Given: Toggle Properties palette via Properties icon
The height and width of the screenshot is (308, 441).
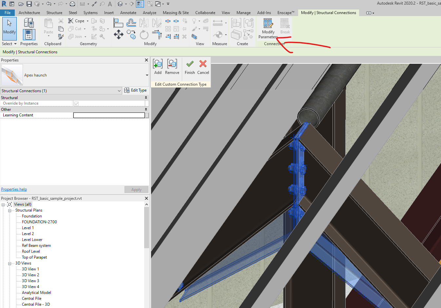Looking at the screenshot, I should click(29, 34).
